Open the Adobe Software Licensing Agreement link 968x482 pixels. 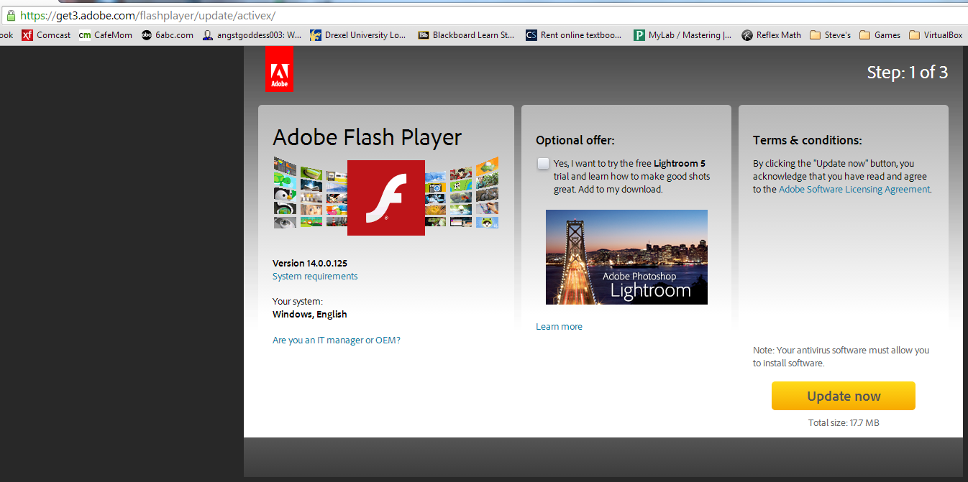pos(854,190)
